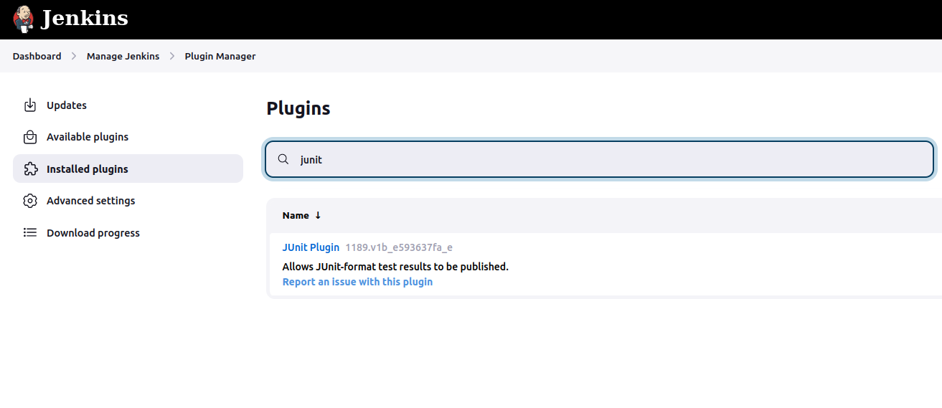The width and height of the screenshot is (942, 408).
Task: Open the JUnit Plugin link
Action: [311, 247]
